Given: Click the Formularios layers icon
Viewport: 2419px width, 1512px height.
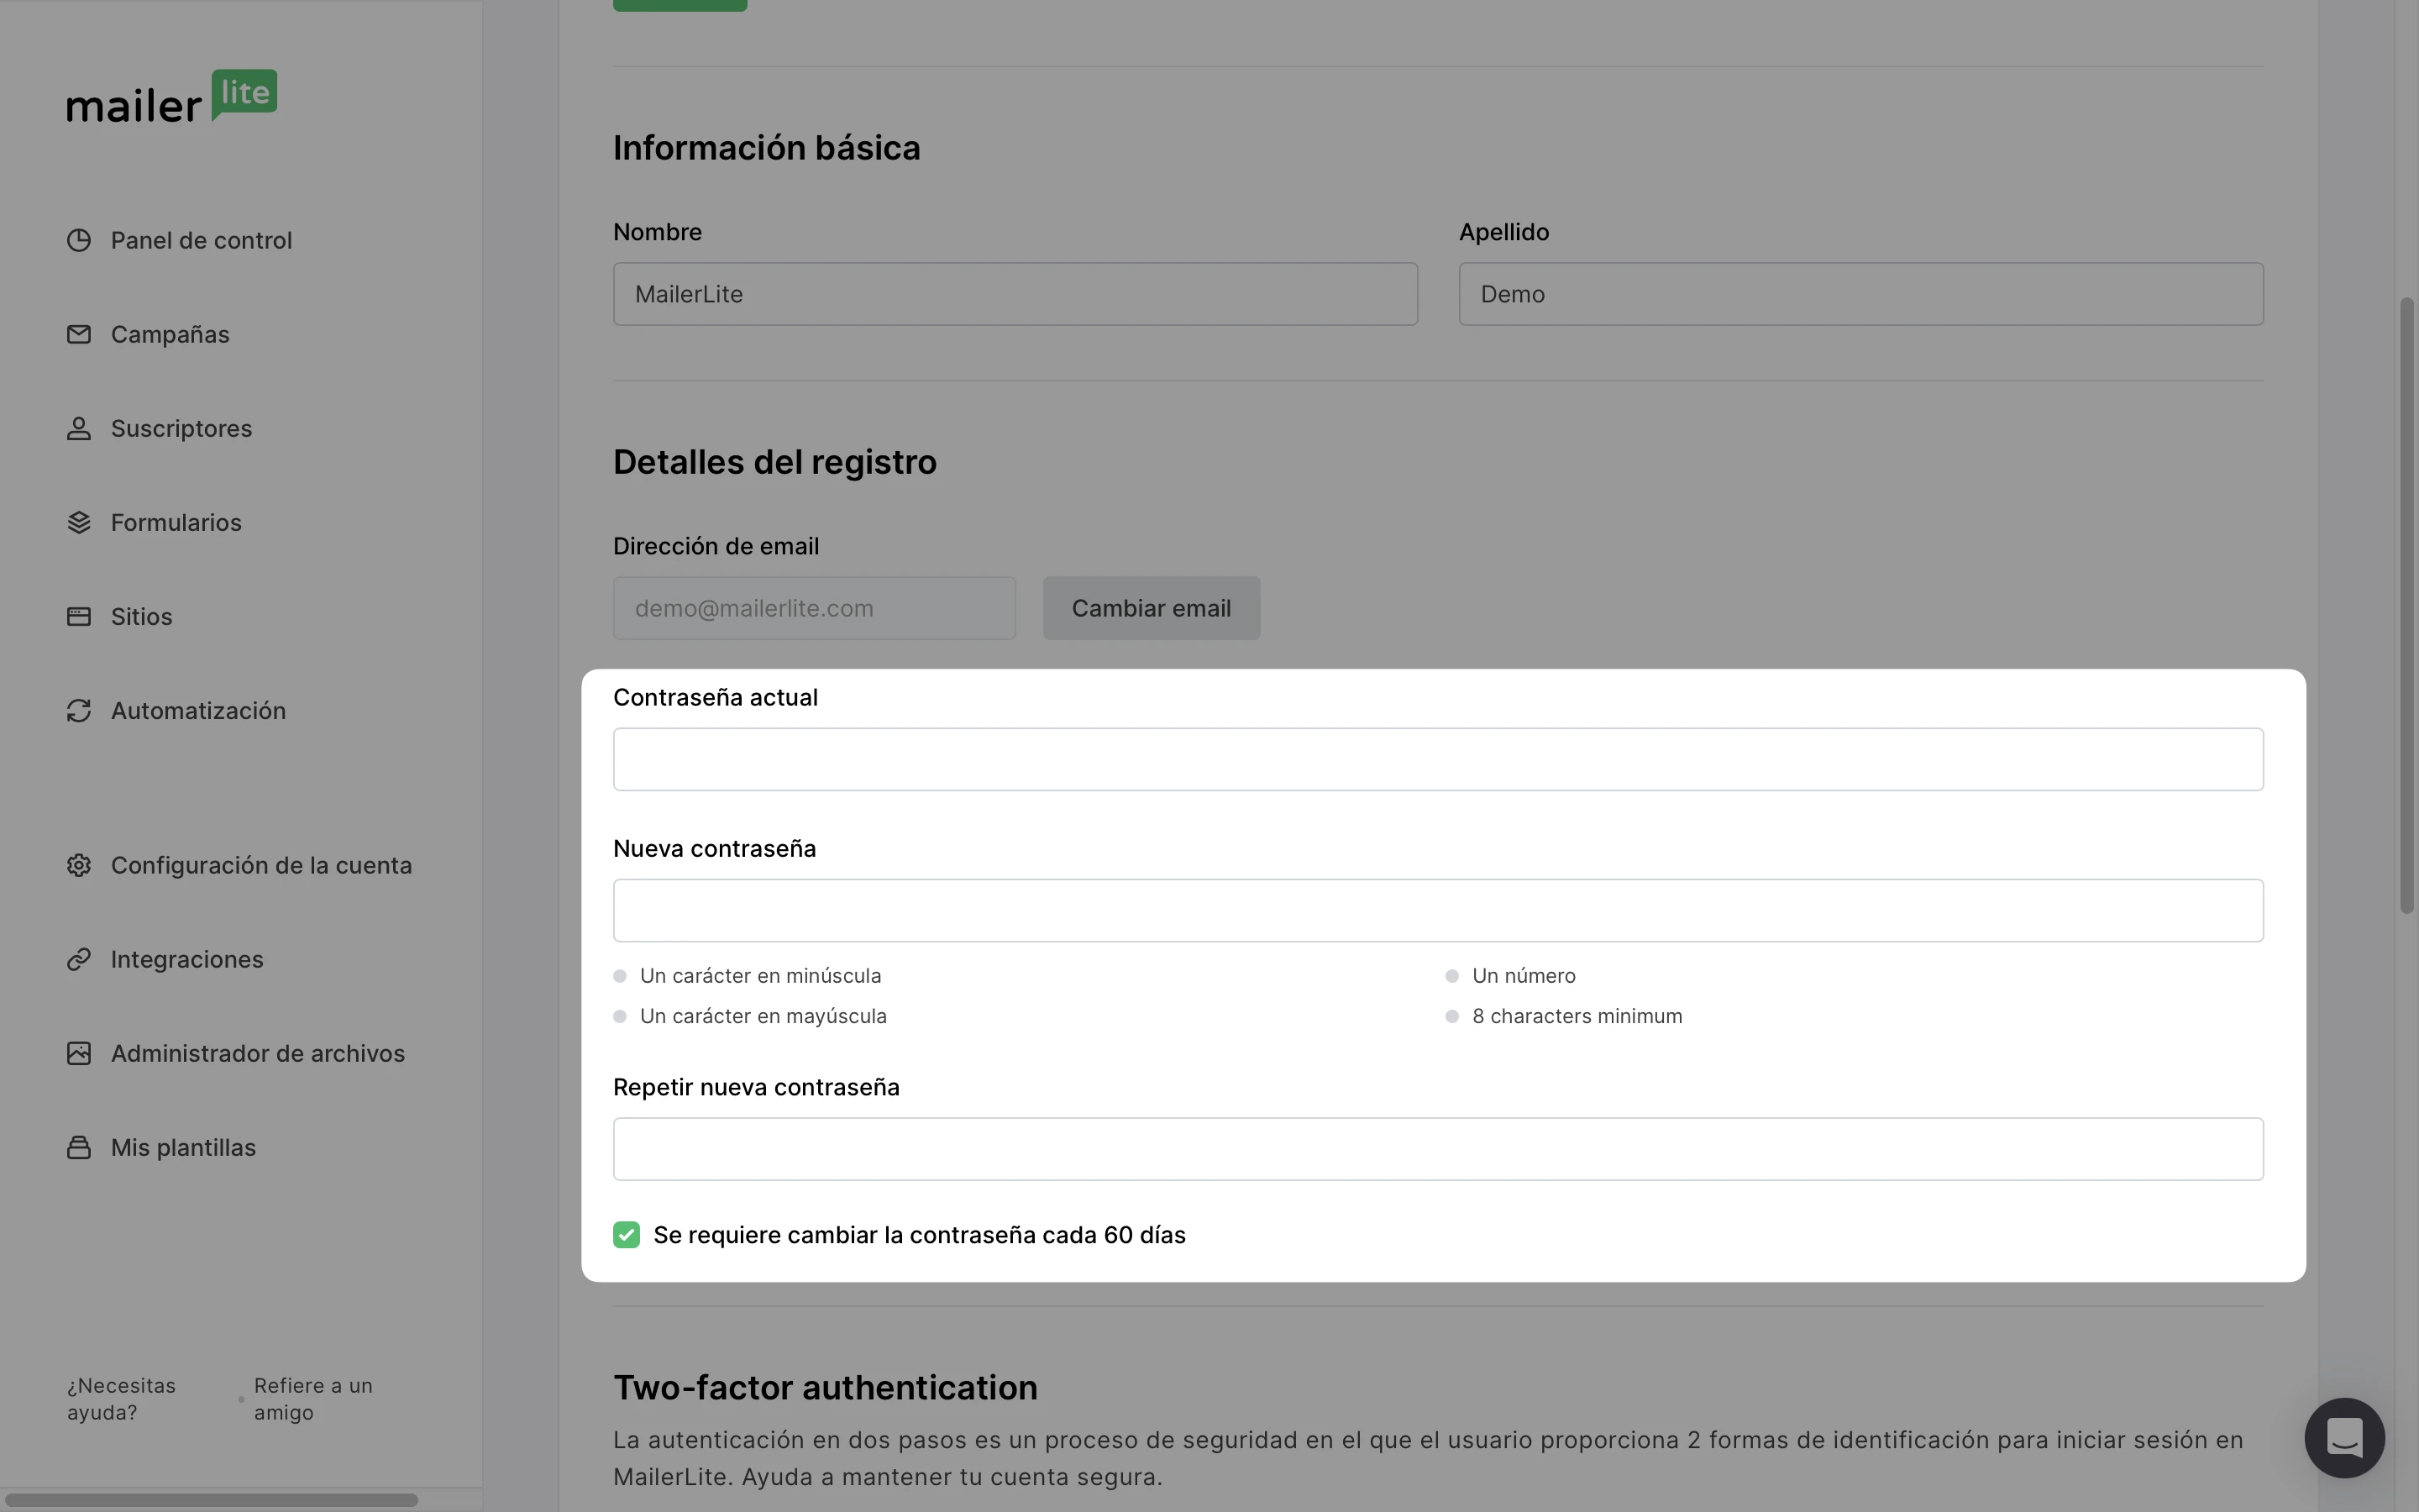Looking at the screenshot, I should coord(79,523).
